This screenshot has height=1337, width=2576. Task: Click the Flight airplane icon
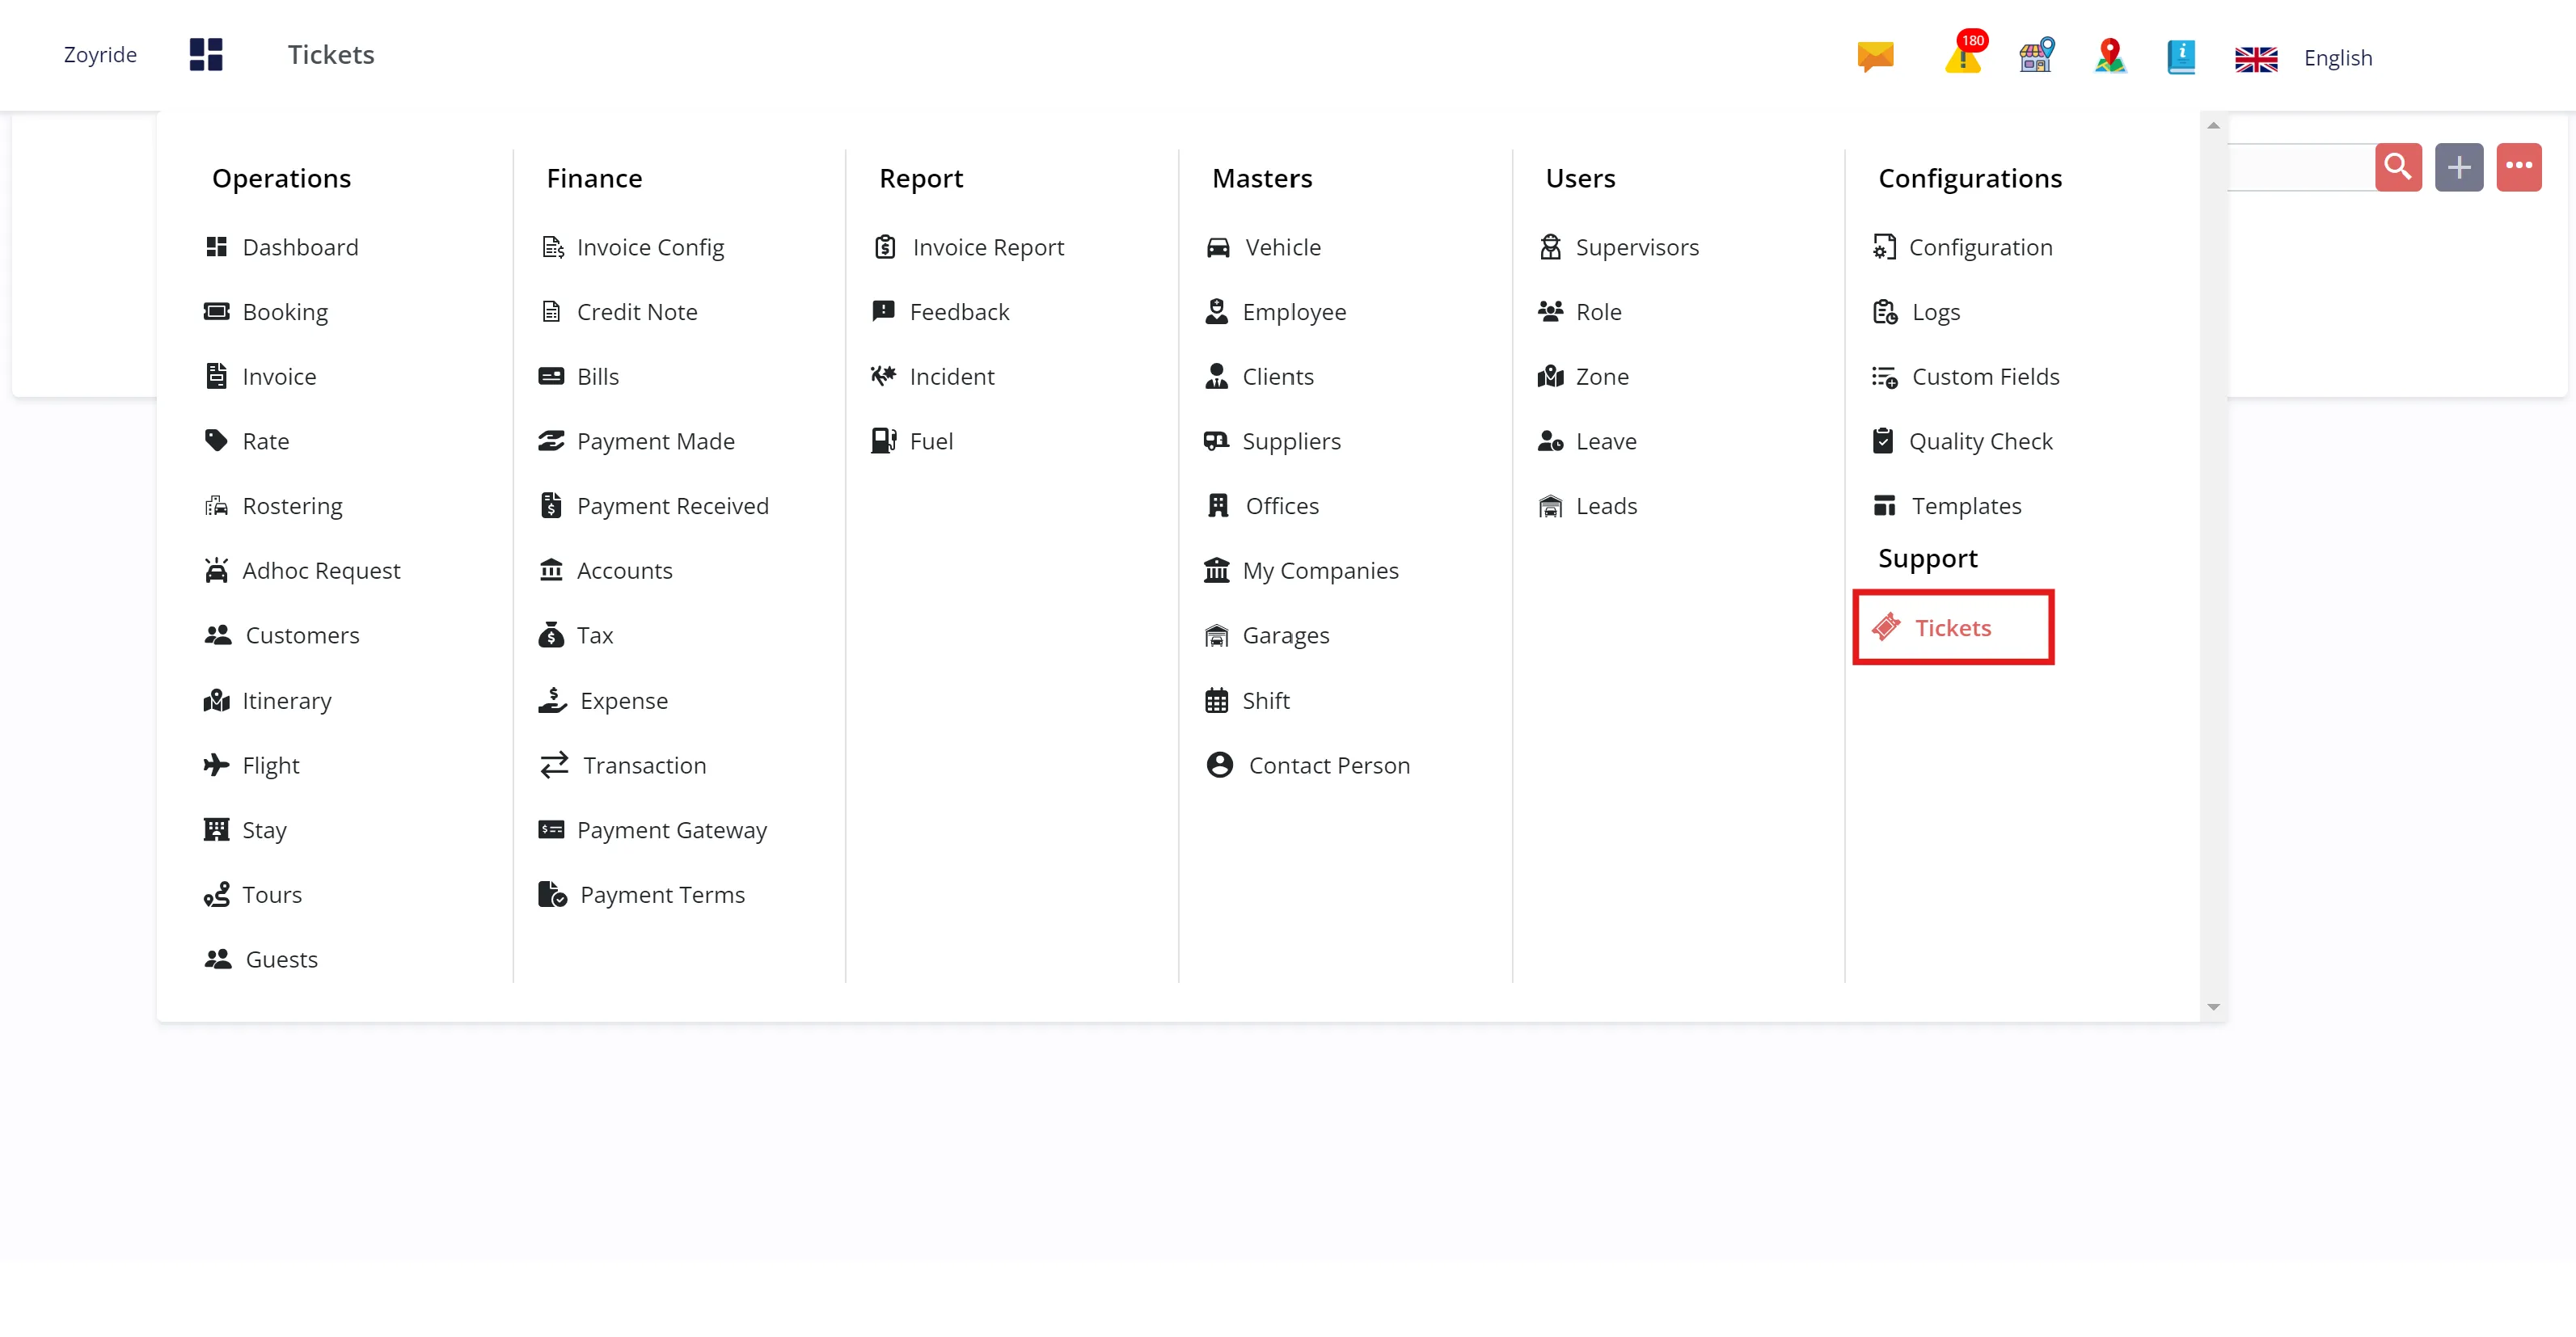[x=216, y=765]
